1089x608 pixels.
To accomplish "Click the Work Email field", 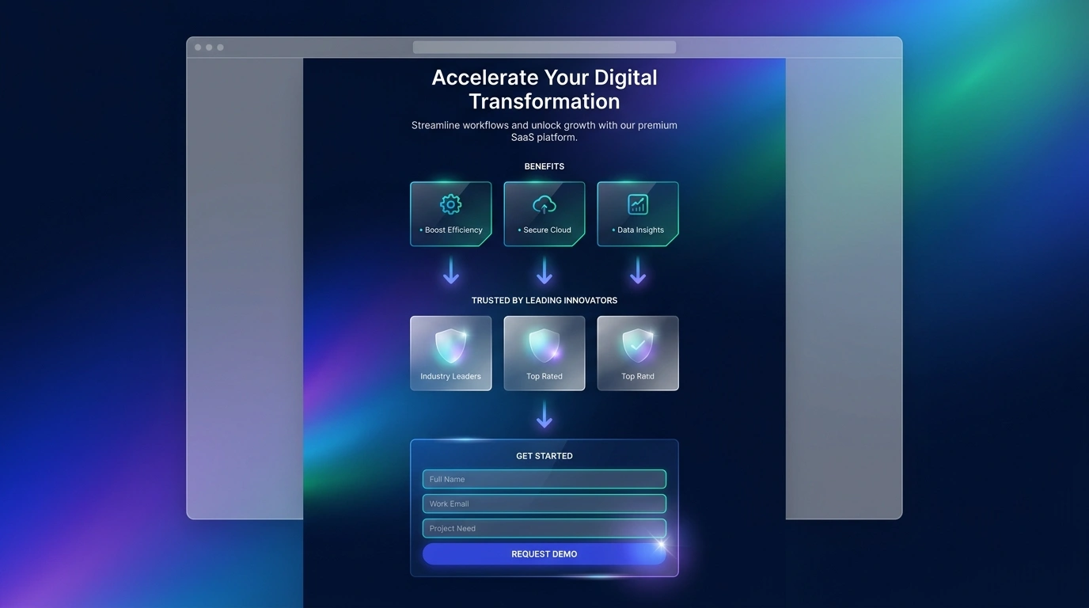I will pyautogui.click(x=544, y=503).
